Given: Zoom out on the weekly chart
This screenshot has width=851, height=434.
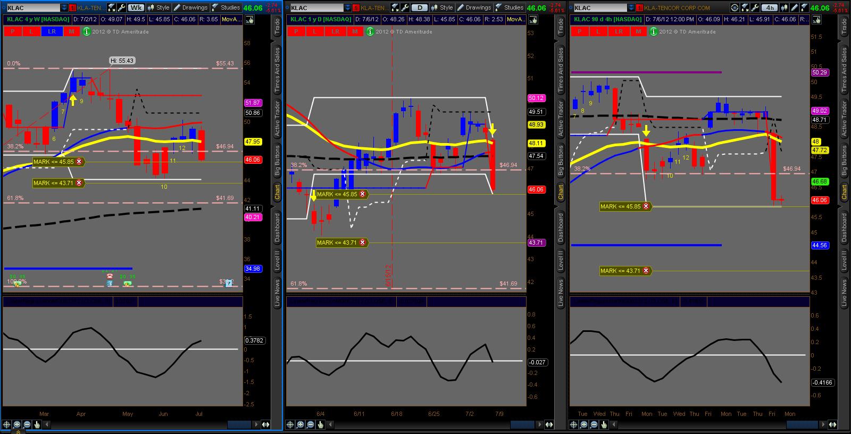Looking at the screenshot, I should point(27,424).
